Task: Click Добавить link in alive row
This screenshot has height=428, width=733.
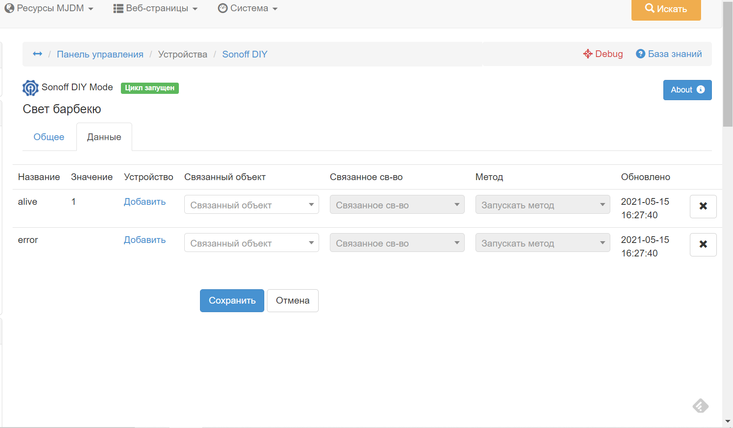Action: pyautogui.click(x=145, y=202)
